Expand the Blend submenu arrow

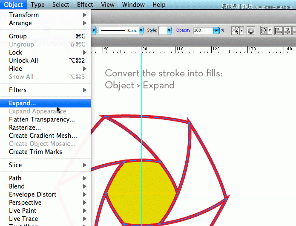(x=85, y=186)
